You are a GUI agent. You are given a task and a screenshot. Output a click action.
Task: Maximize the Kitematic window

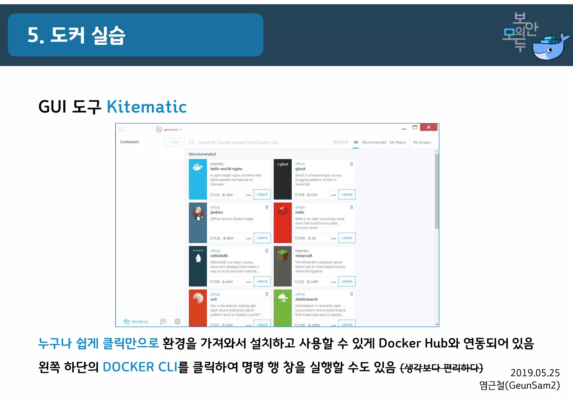tap(415, 127)
